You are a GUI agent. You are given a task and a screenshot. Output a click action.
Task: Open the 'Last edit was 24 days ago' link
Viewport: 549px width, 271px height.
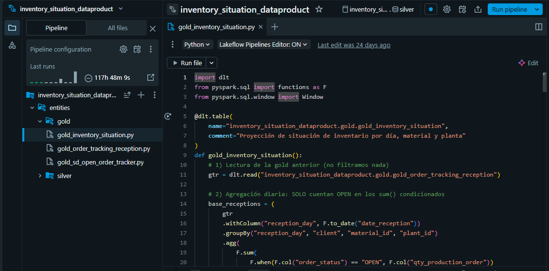pyautogui.click(x=354, y=45)
